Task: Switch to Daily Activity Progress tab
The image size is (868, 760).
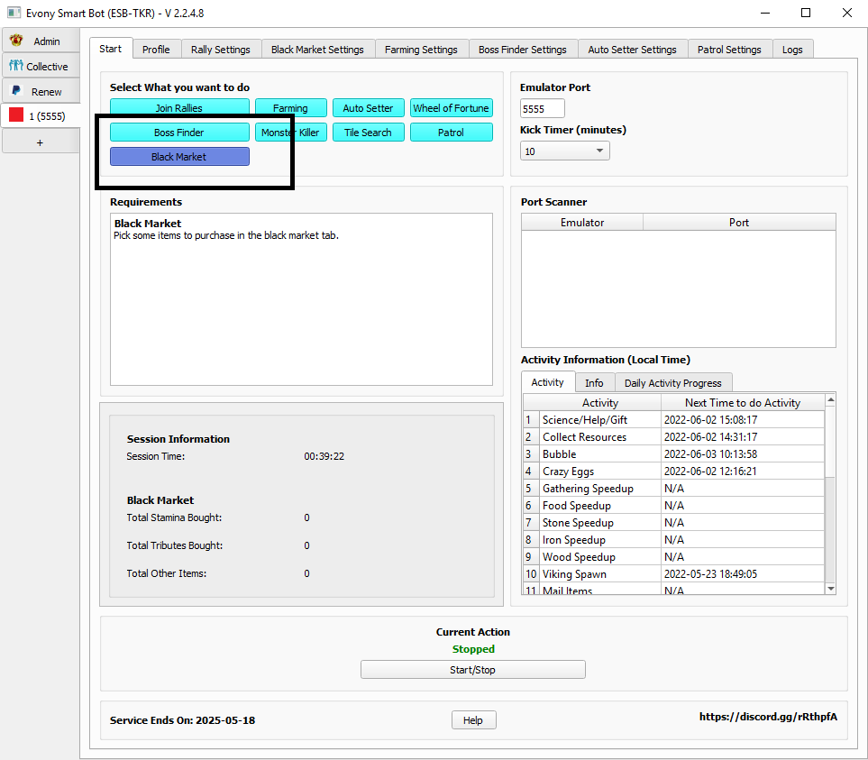Action: coord(672,383)
